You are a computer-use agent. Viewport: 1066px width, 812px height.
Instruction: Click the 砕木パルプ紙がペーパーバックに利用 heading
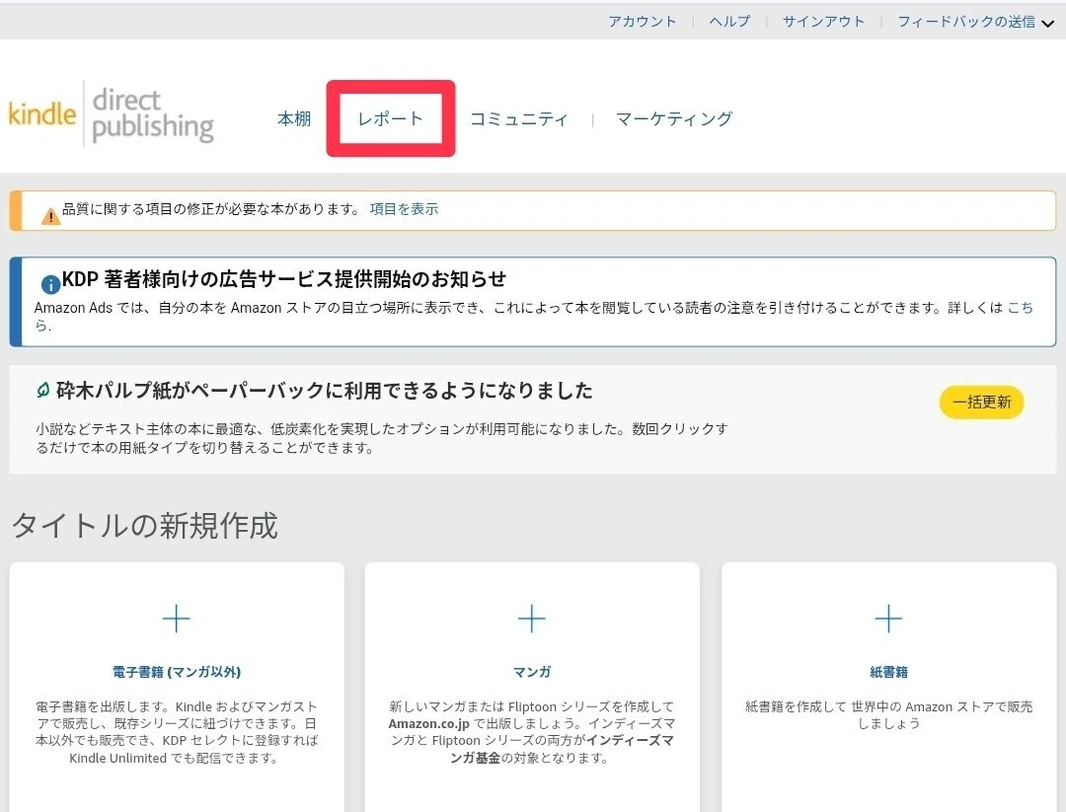(x=325, y=390)
